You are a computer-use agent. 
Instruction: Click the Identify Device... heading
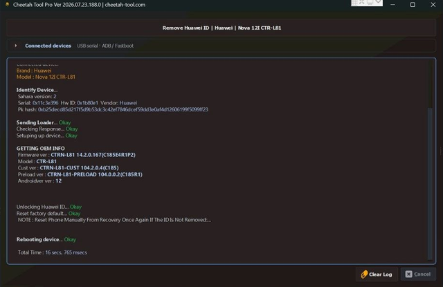(37, 90)
